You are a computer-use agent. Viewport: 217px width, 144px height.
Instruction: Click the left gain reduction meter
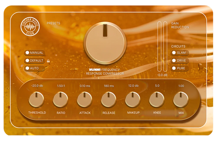tap(159, 46)
